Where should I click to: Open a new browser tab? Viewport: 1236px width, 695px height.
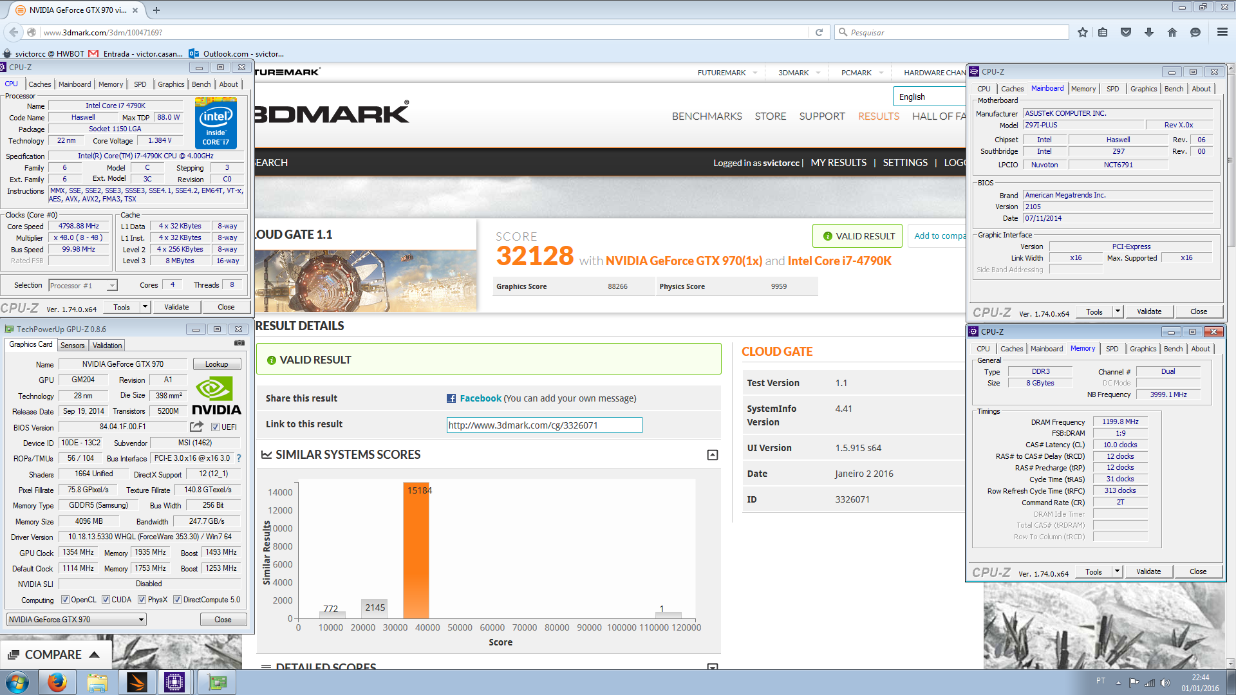[x=156, y=10]
